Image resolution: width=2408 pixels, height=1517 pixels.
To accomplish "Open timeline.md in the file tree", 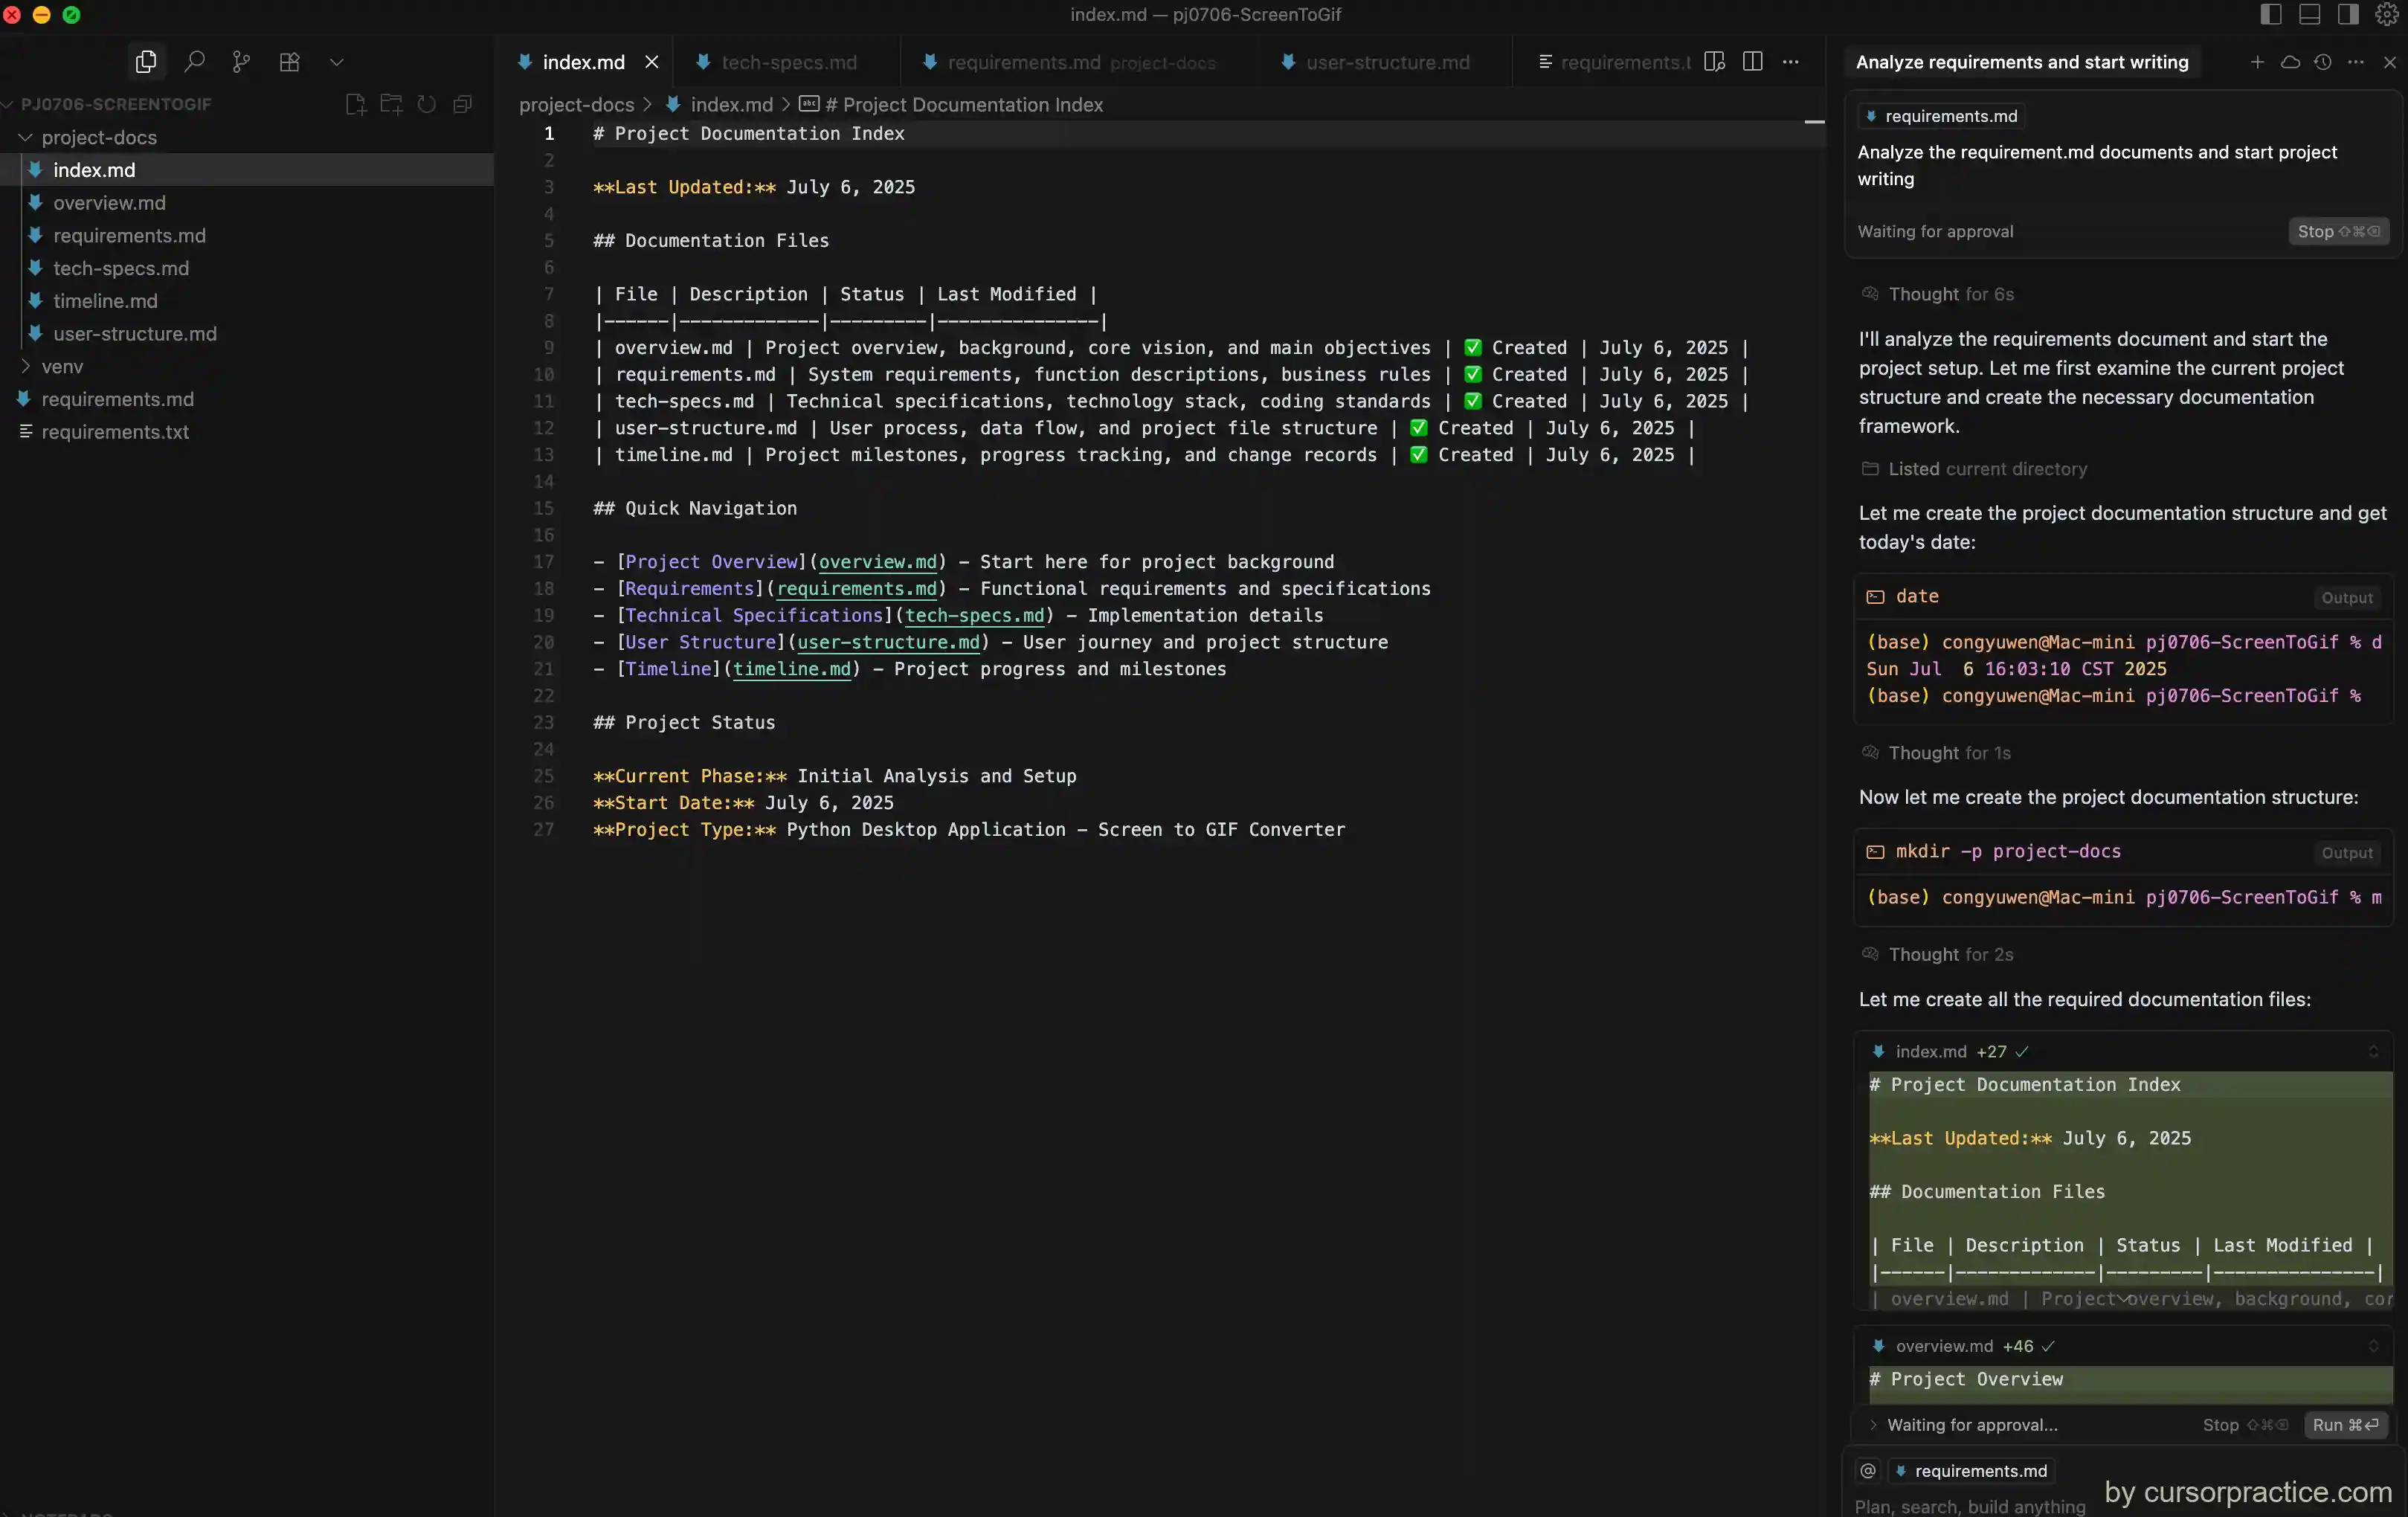I will click(105, 300).
